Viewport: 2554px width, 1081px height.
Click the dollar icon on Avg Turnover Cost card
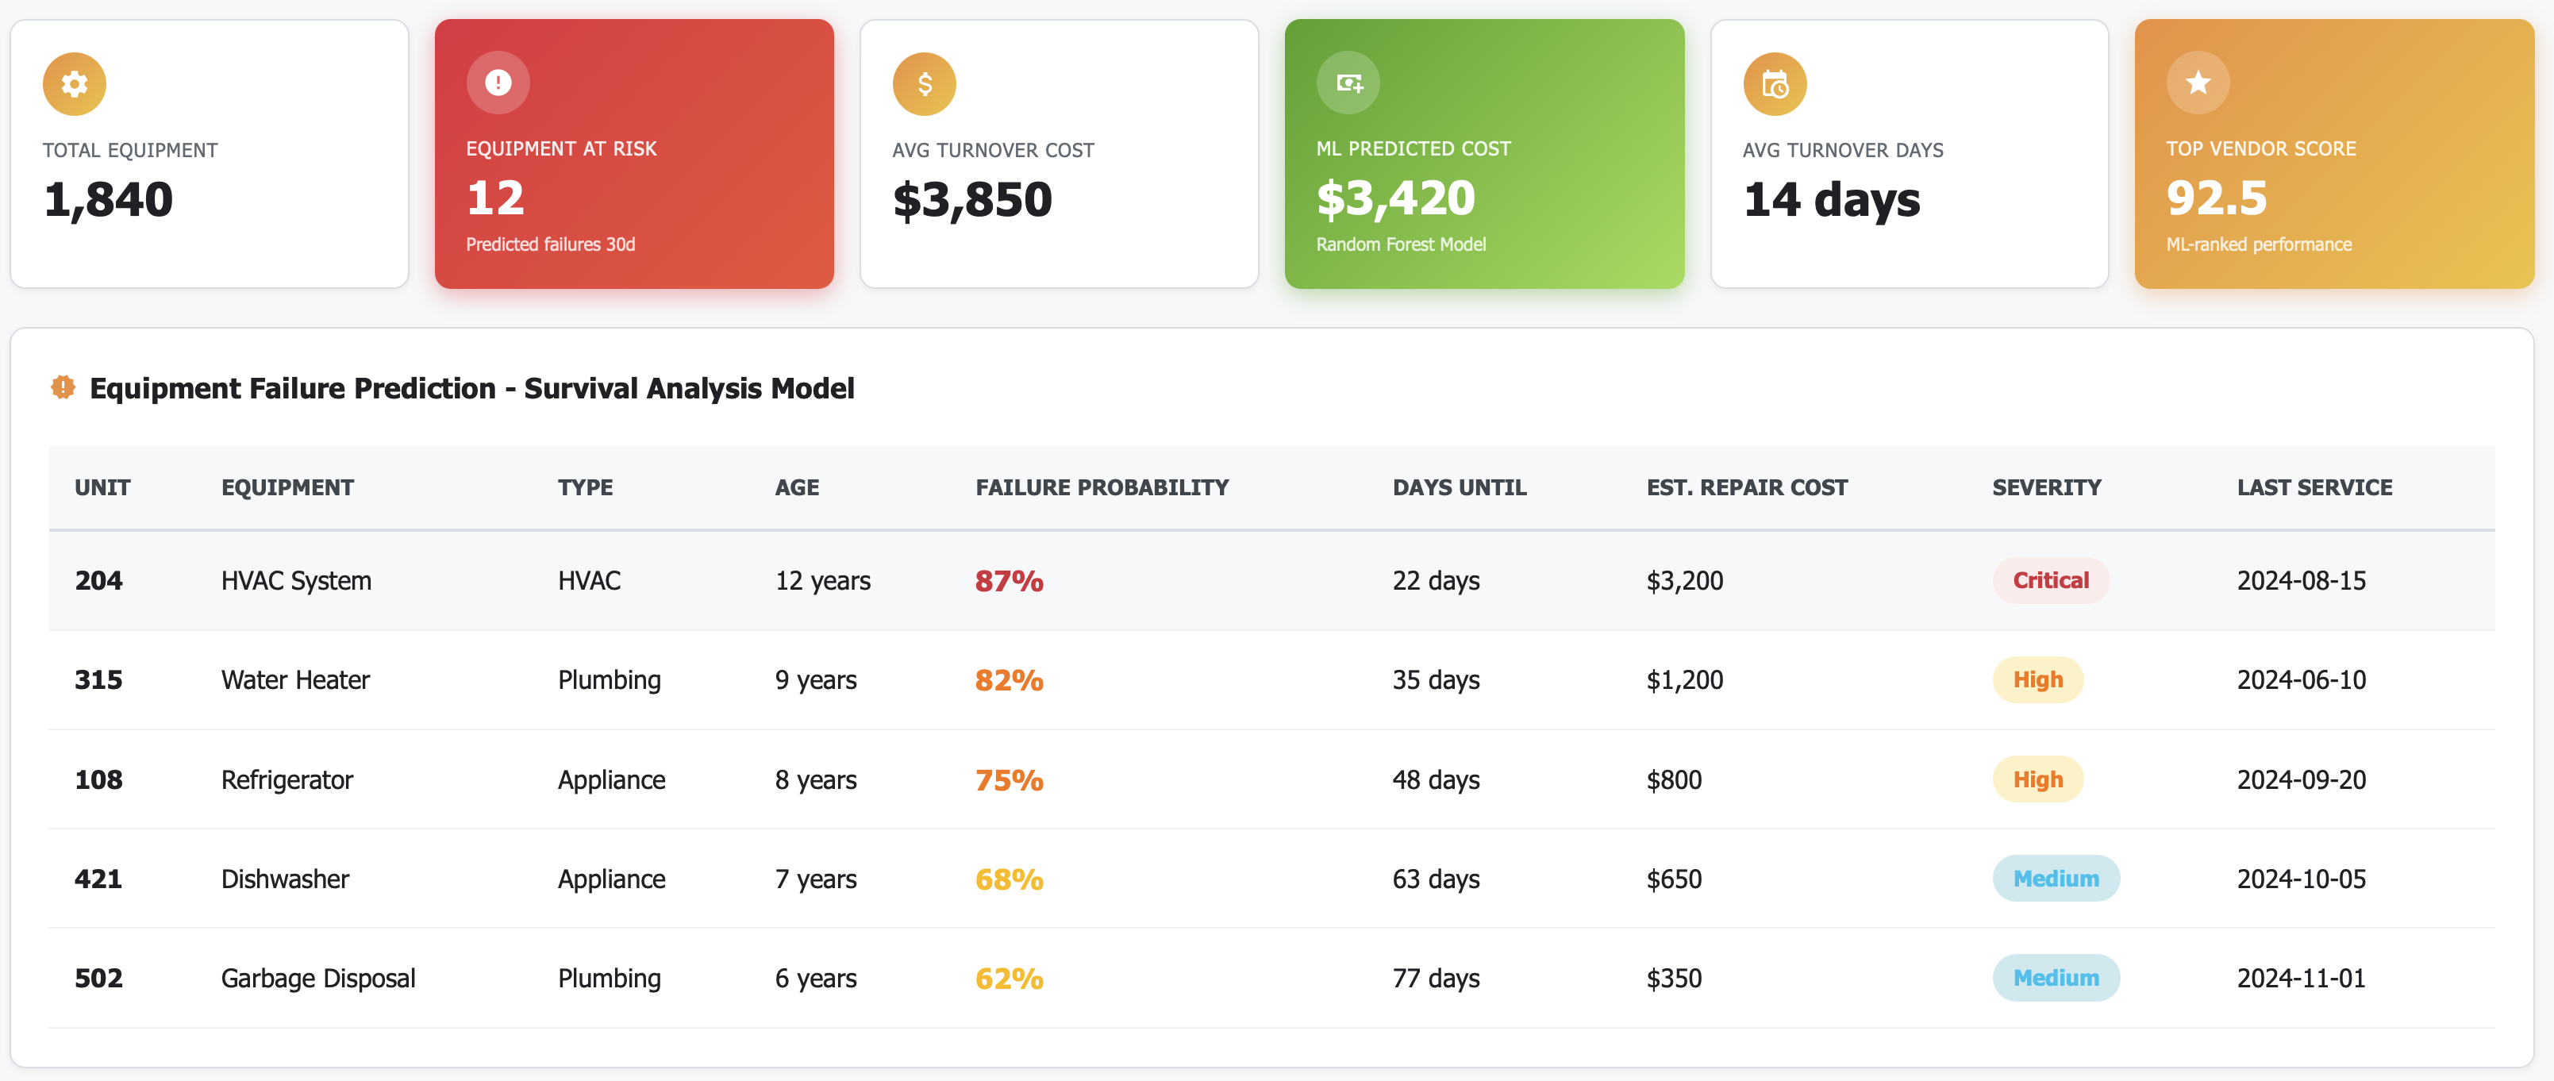click(924, 83)
